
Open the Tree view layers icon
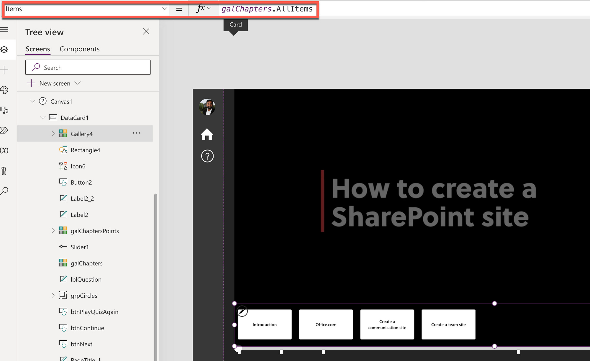[4, 50]
